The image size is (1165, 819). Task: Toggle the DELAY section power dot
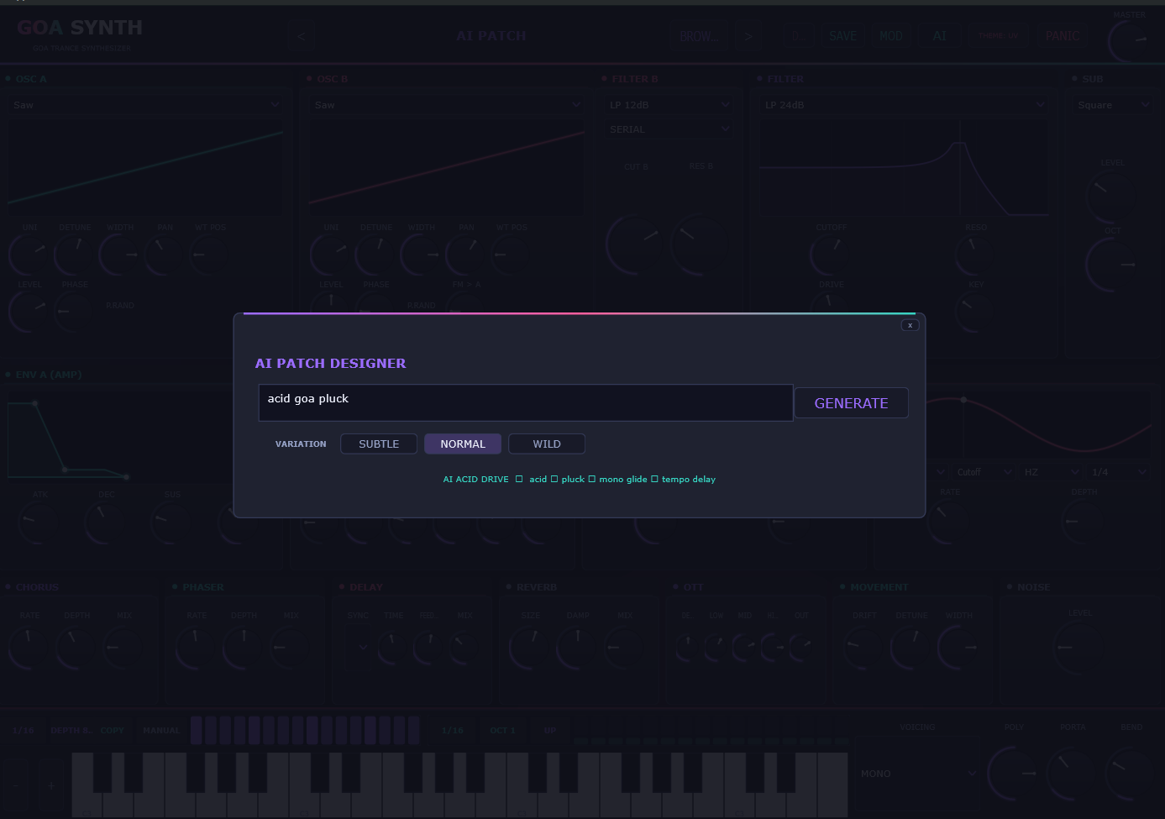pos(342,587)
